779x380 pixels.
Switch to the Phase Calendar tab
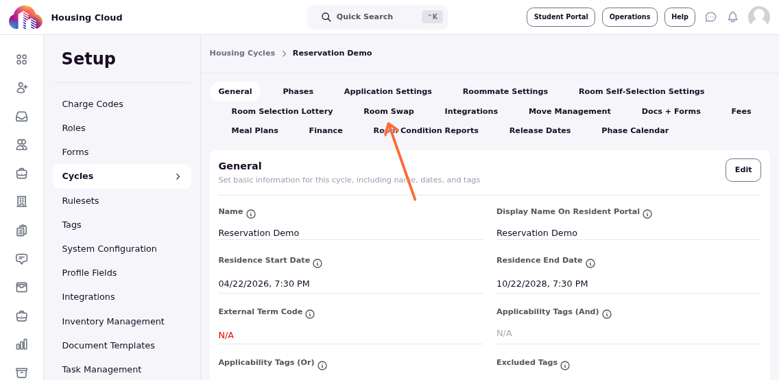[635, 130]
